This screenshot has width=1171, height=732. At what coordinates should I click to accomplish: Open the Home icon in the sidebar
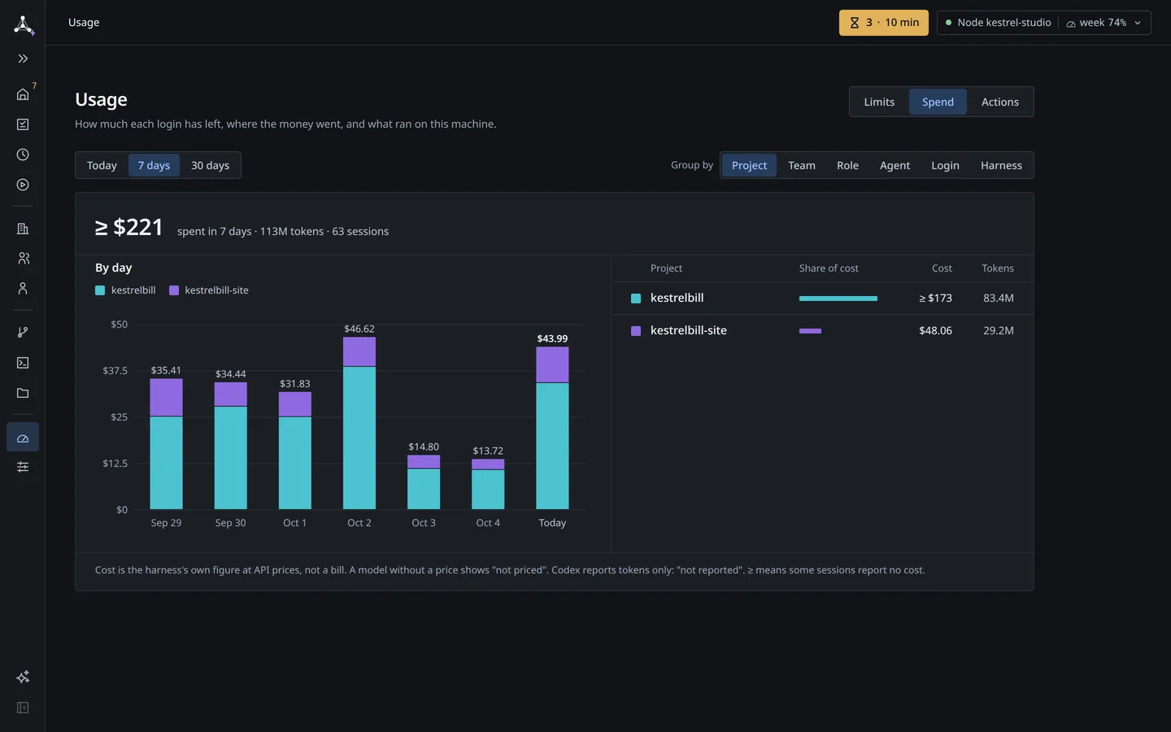[x=23, y=94]
